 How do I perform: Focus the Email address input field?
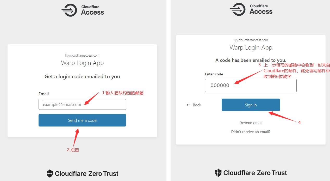click(82, 104)
